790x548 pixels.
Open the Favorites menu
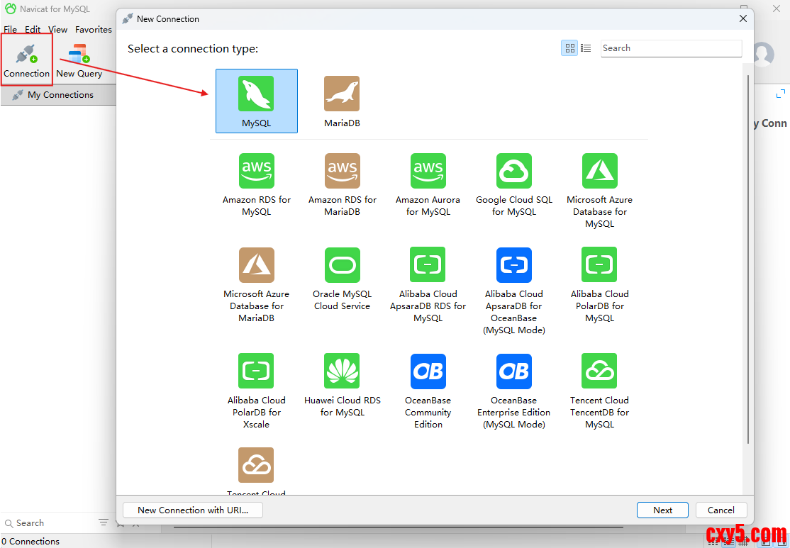94,30
